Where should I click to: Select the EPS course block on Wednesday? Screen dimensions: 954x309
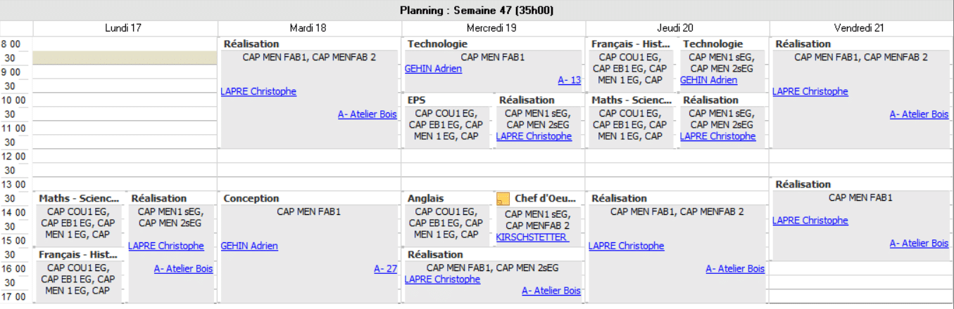pos(446,120)
